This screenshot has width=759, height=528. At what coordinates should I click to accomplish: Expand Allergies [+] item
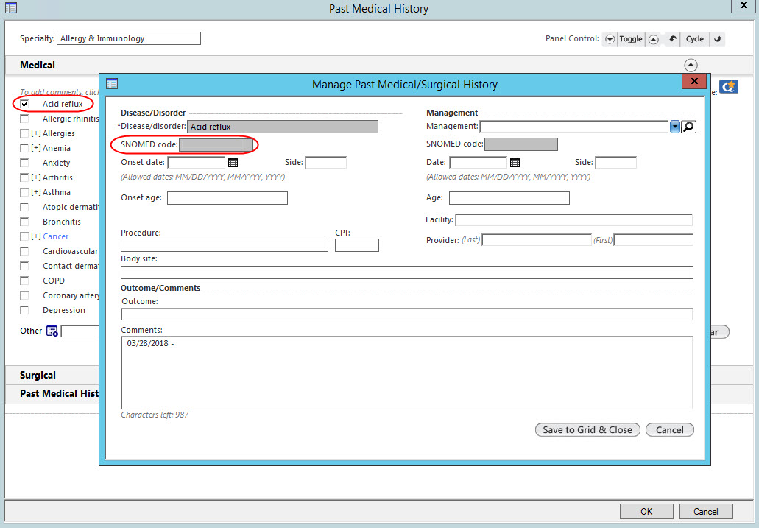36,133
